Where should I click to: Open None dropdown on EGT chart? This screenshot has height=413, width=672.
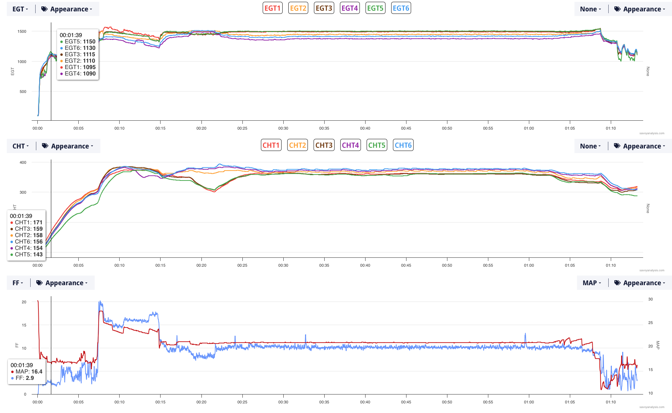[x=590, y=9]
